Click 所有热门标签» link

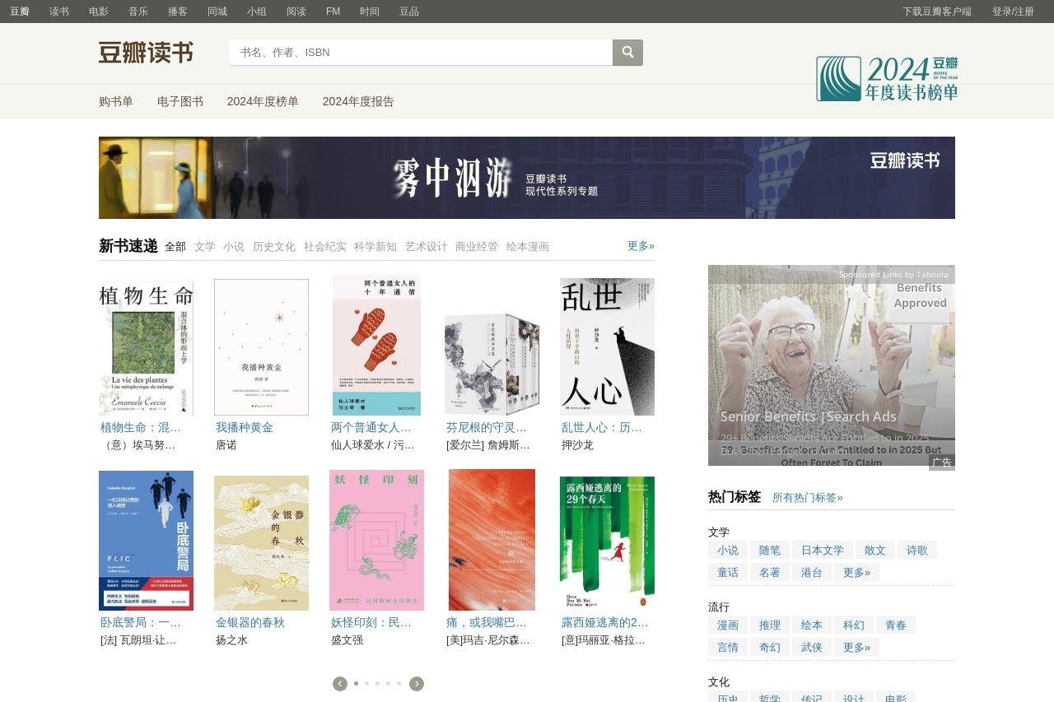point(808,497)
